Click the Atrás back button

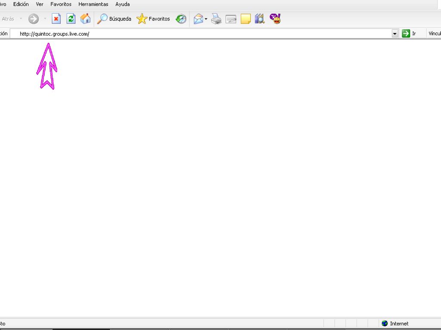pos(8,19)
